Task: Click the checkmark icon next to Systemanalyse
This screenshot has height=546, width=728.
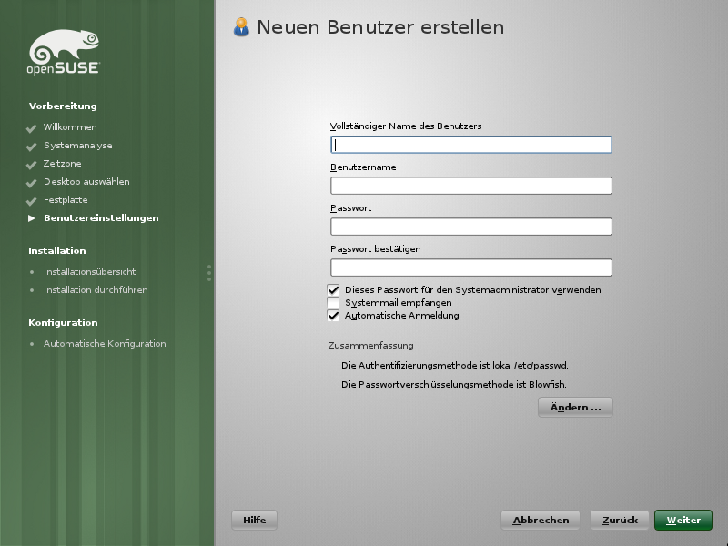Action: (32, 147)
